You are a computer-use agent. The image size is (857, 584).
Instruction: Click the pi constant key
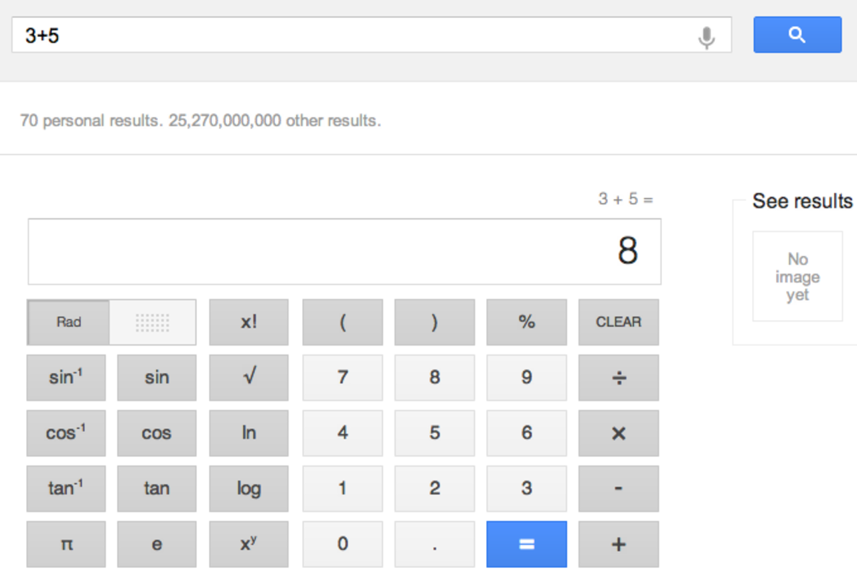(66, 544)
